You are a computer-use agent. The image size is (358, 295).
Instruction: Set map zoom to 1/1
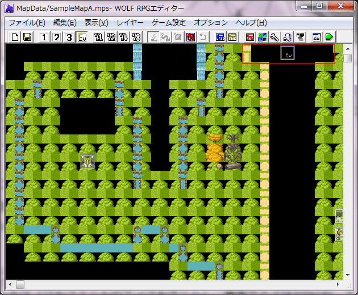99,37
